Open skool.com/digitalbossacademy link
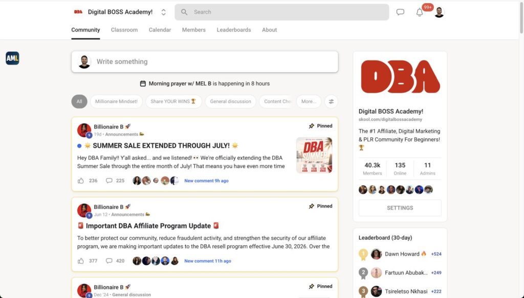This screenshot has height=298, width=524. 390,119
